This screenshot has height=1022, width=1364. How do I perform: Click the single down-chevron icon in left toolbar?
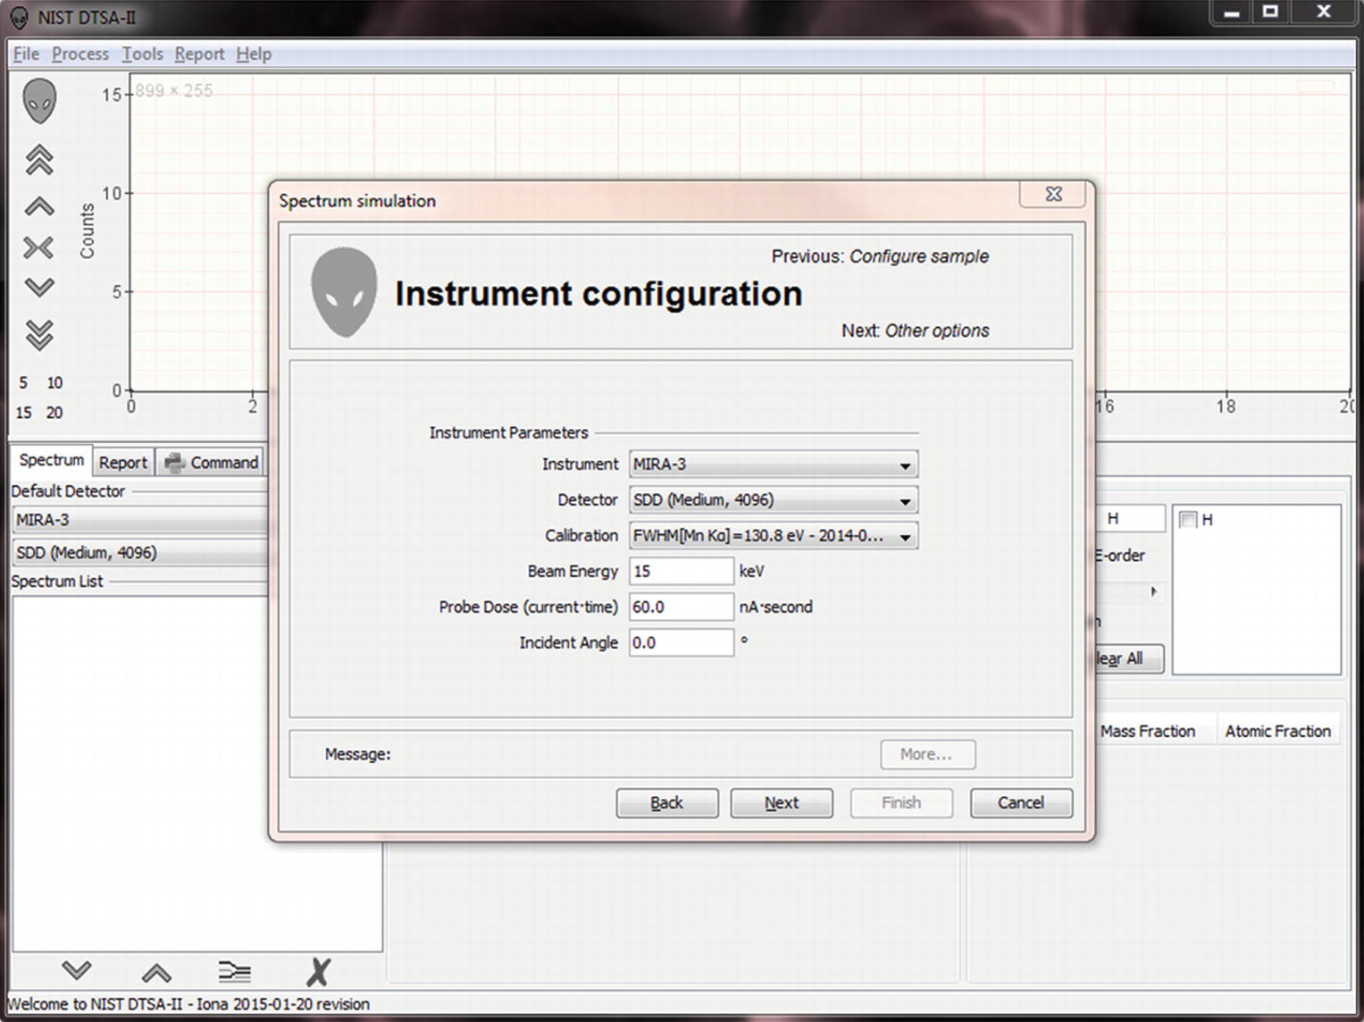pyautogui.click(x=39, y=287)
